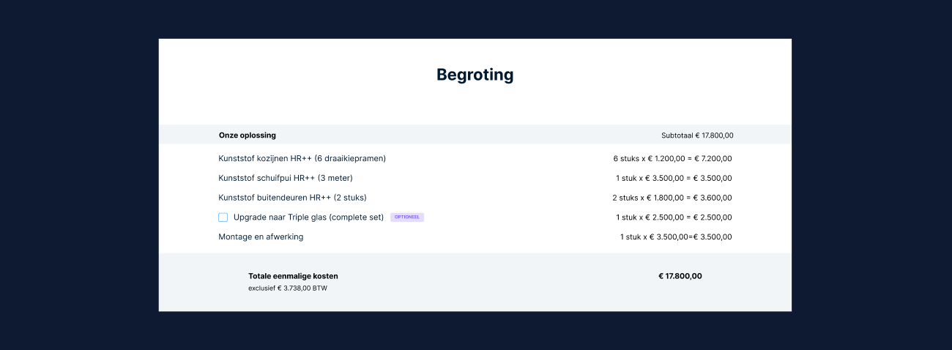Click the Subtotaal € 17.800,00 amount

tap(696, 135)
